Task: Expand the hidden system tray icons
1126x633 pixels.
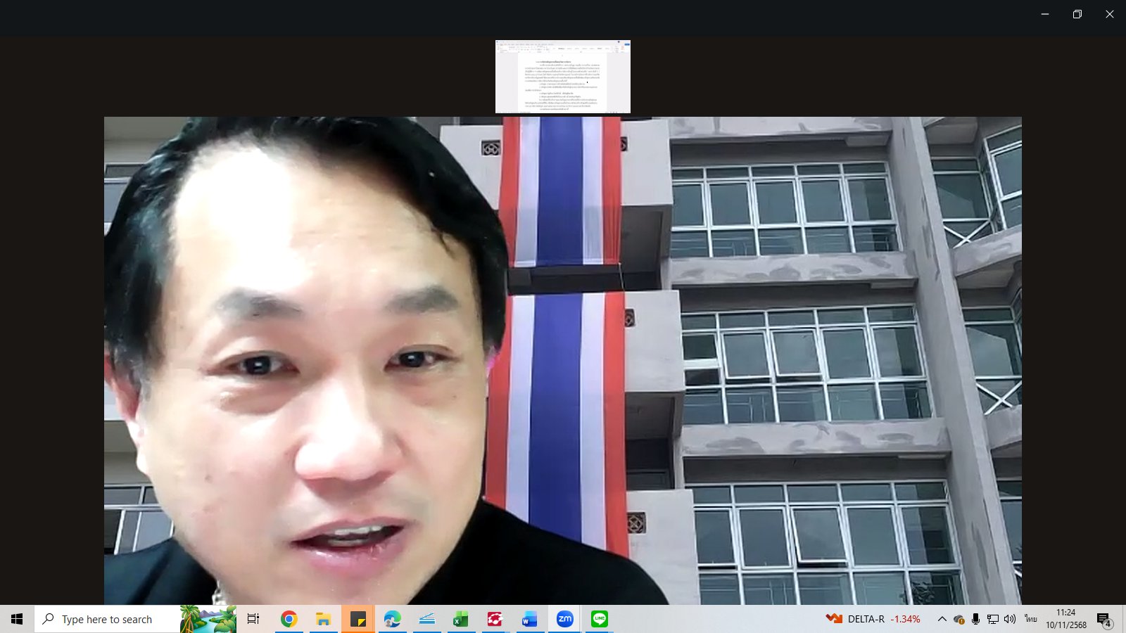Action: [942, 619]
